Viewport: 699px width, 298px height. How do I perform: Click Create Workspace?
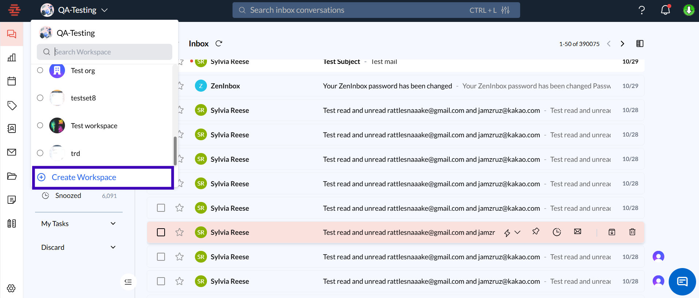(x=84, y=177)
